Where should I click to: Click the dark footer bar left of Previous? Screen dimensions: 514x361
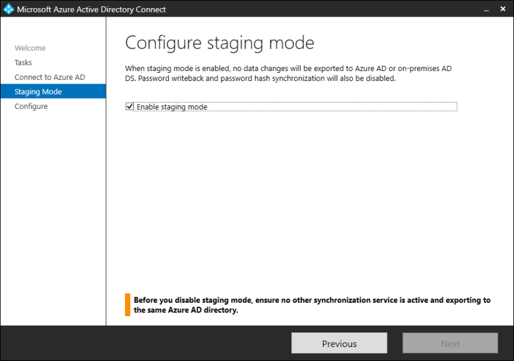coord(146,343)
